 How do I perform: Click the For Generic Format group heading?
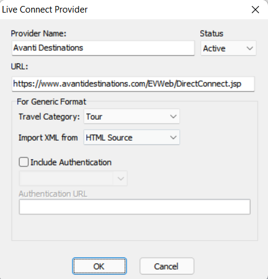52,102
